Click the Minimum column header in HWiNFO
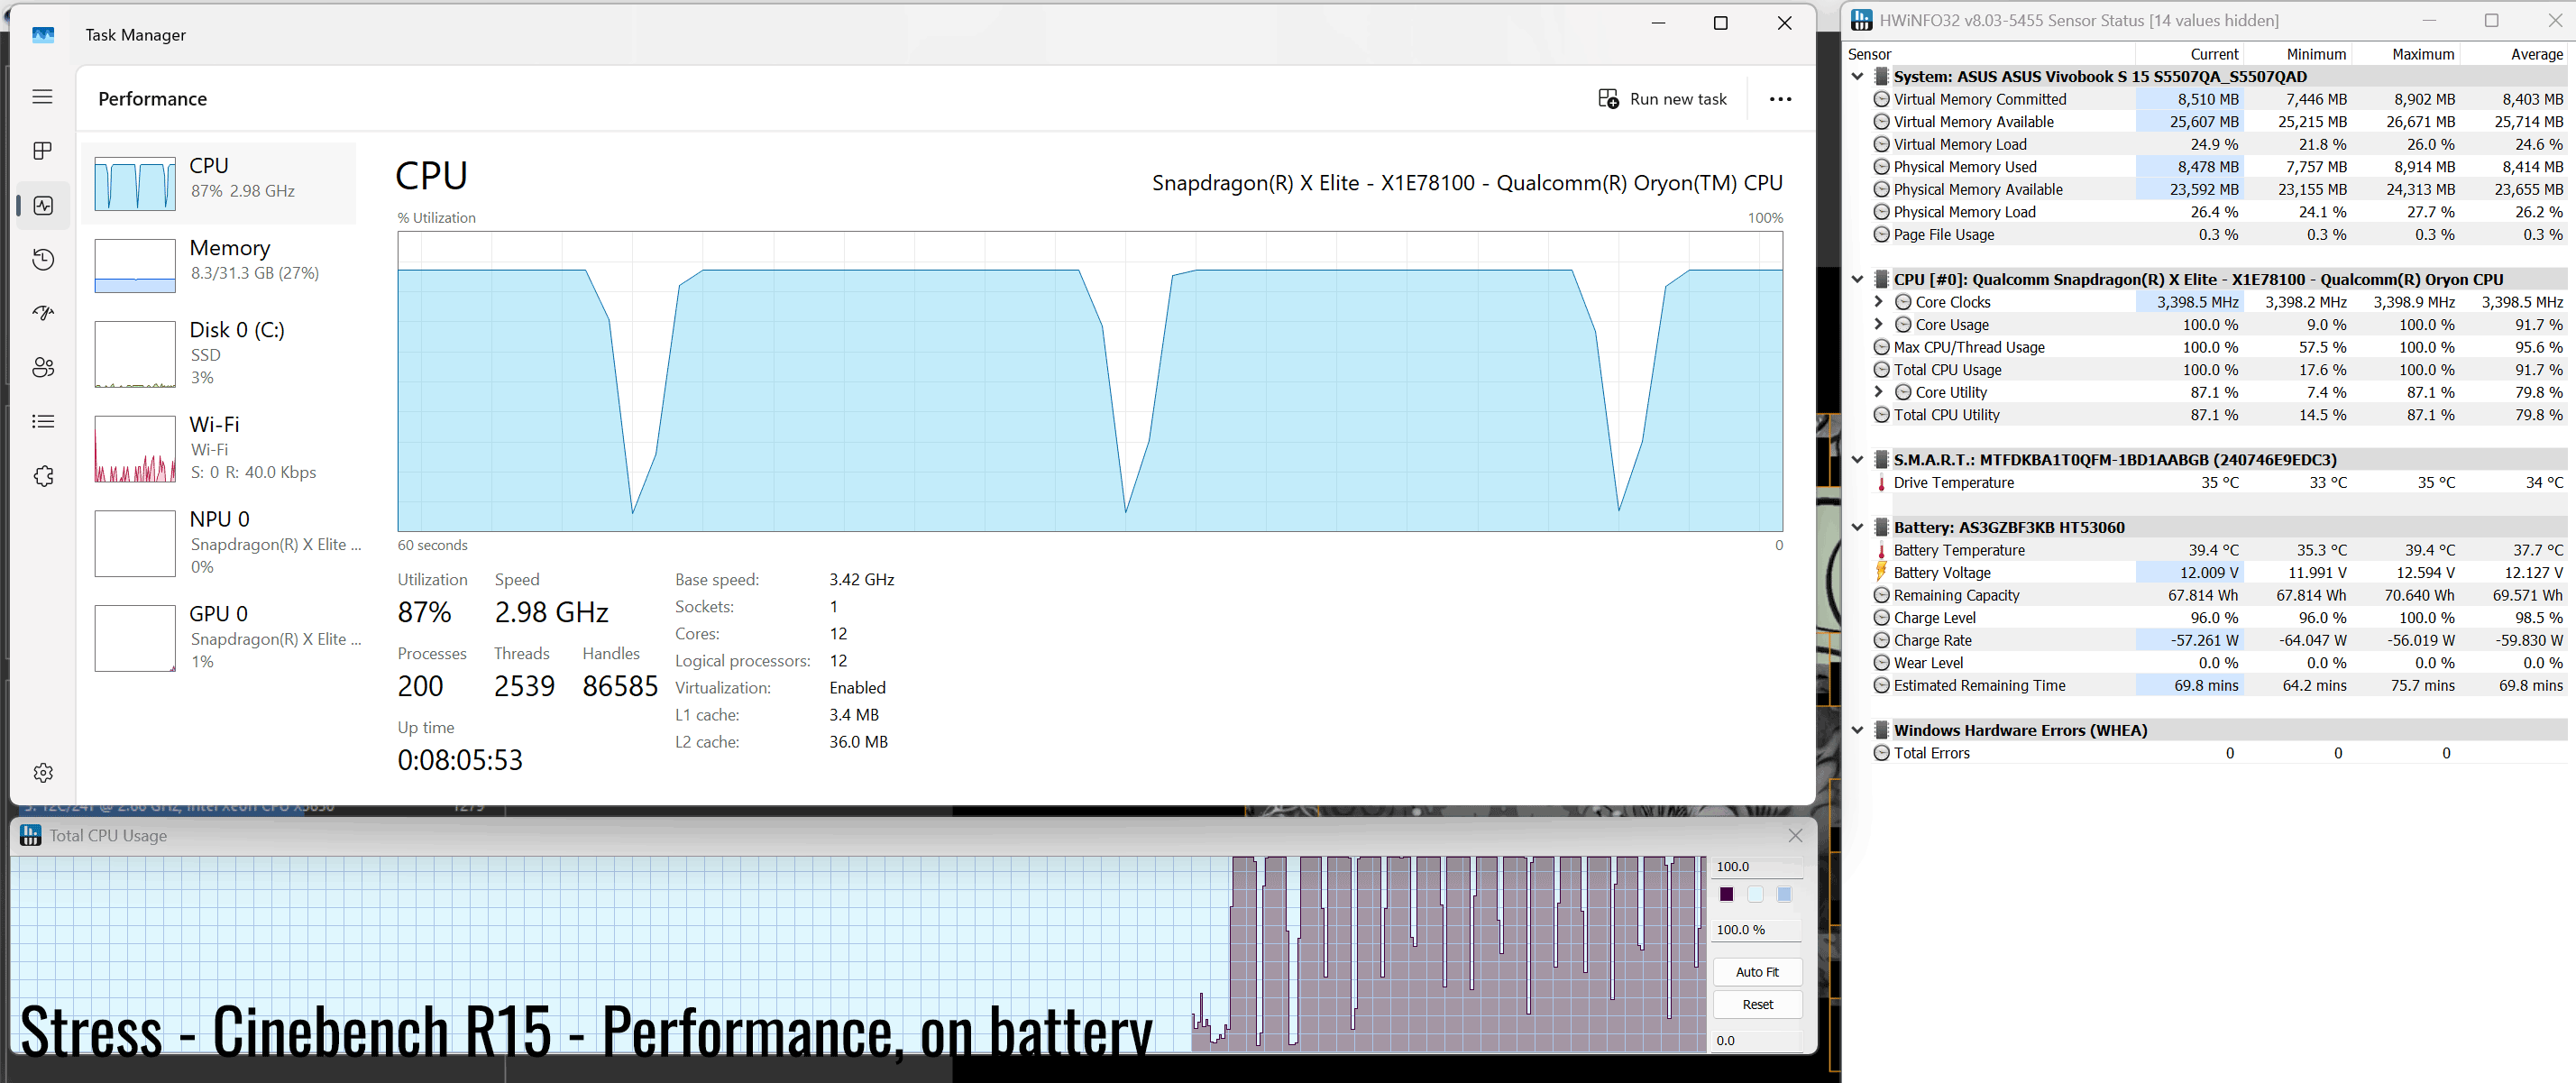Image resolution: width=2576 pixels, height=1083 pixels. pos(2297,54)
